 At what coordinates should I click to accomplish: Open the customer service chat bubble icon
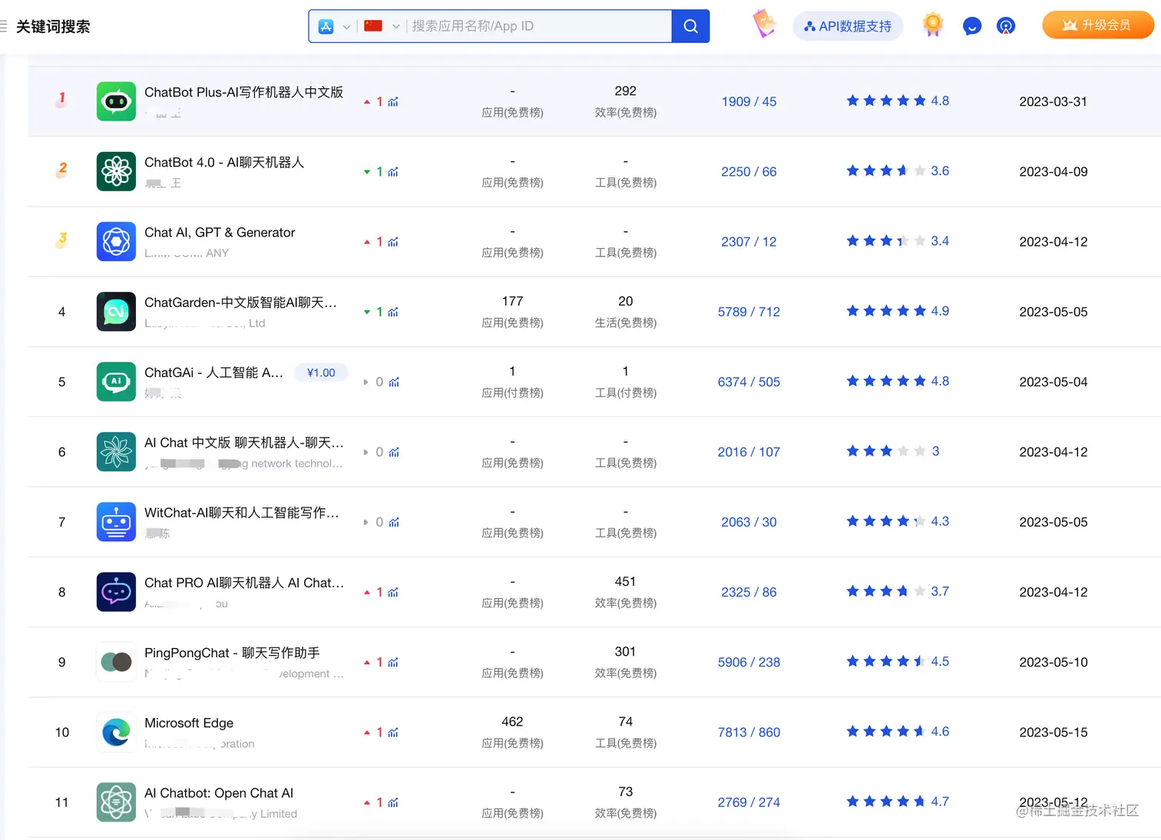coord(972,25)
